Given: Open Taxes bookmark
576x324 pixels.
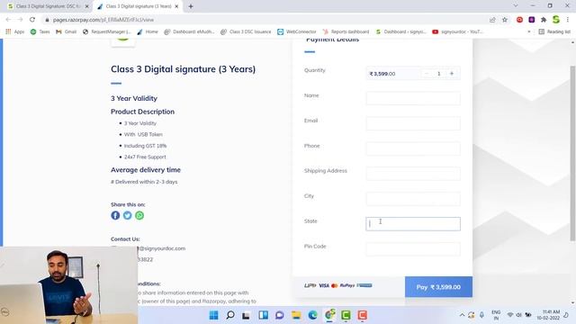Looking at the screenshot, I should tap(40, 32).
